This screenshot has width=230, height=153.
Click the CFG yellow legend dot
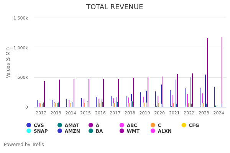pos(184,125)
